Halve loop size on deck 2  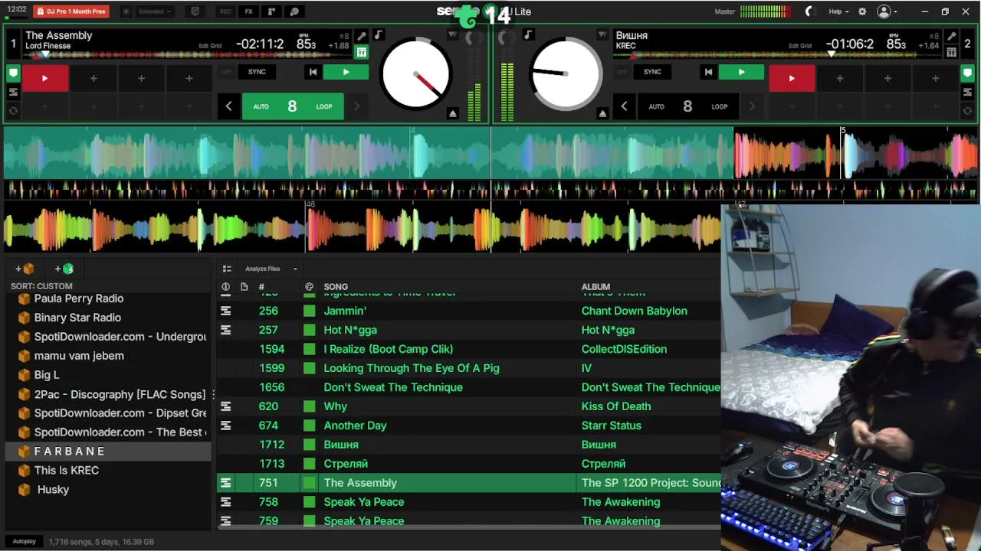624,106
